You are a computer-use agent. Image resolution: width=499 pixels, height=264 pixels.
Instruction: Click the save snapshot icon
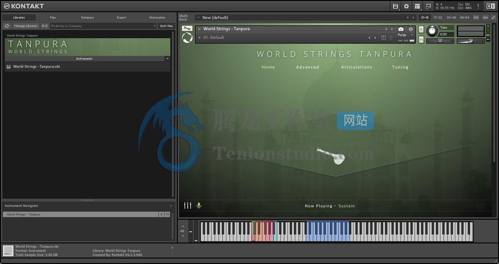click(383, 38)
